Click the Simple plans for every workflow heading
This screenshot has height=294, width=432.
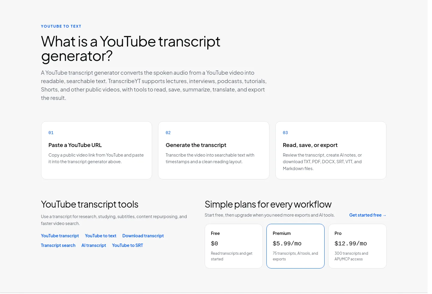click(268, 204)
